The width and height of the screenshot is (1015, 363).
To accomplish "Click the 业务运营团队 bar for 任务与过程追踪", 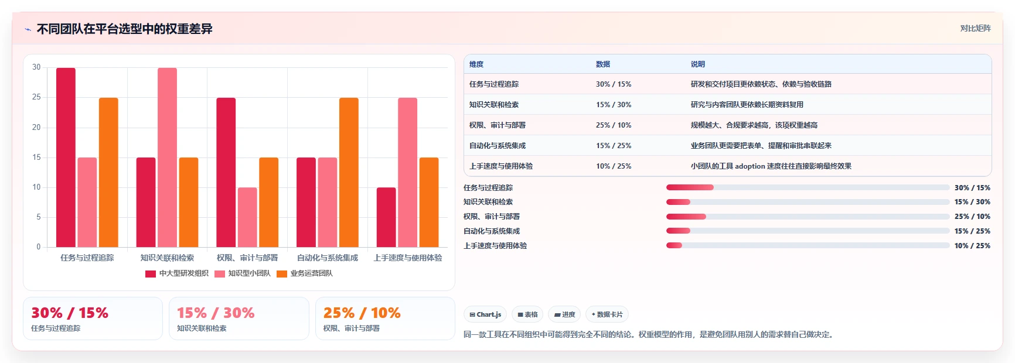I will [x=108, y=173].
